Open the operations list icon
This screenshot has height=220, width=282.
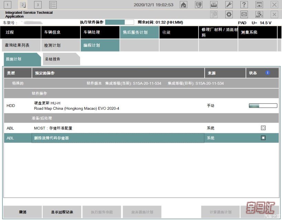coord(53,5)
